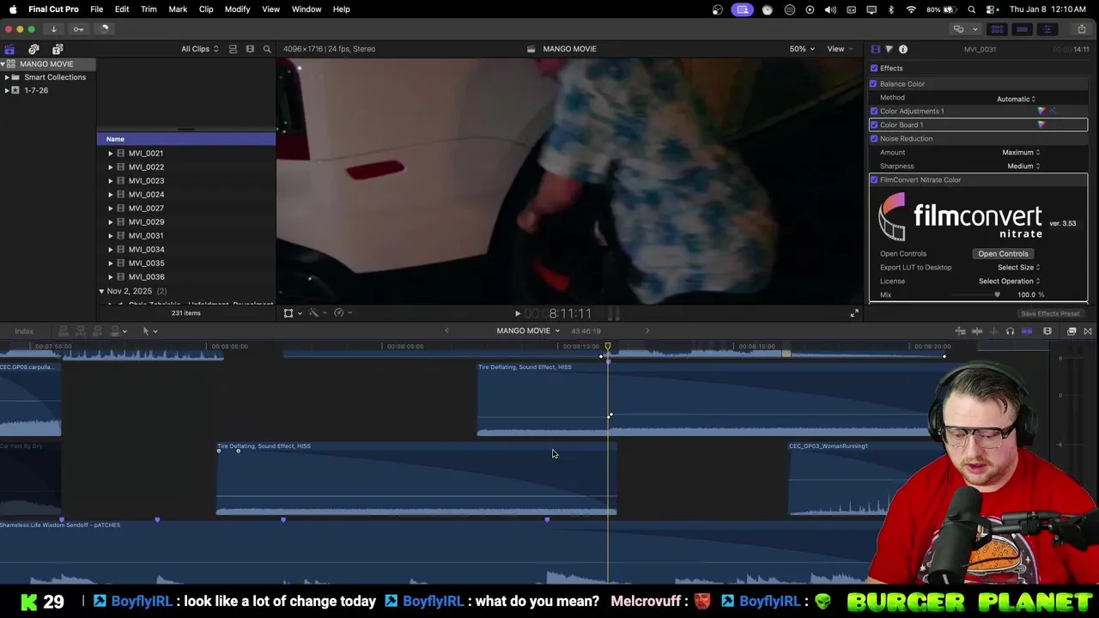This screenshot has width=1099, height=618.
Task: Disable the Balance Color checkbox
Action: (x=874, y=84)
